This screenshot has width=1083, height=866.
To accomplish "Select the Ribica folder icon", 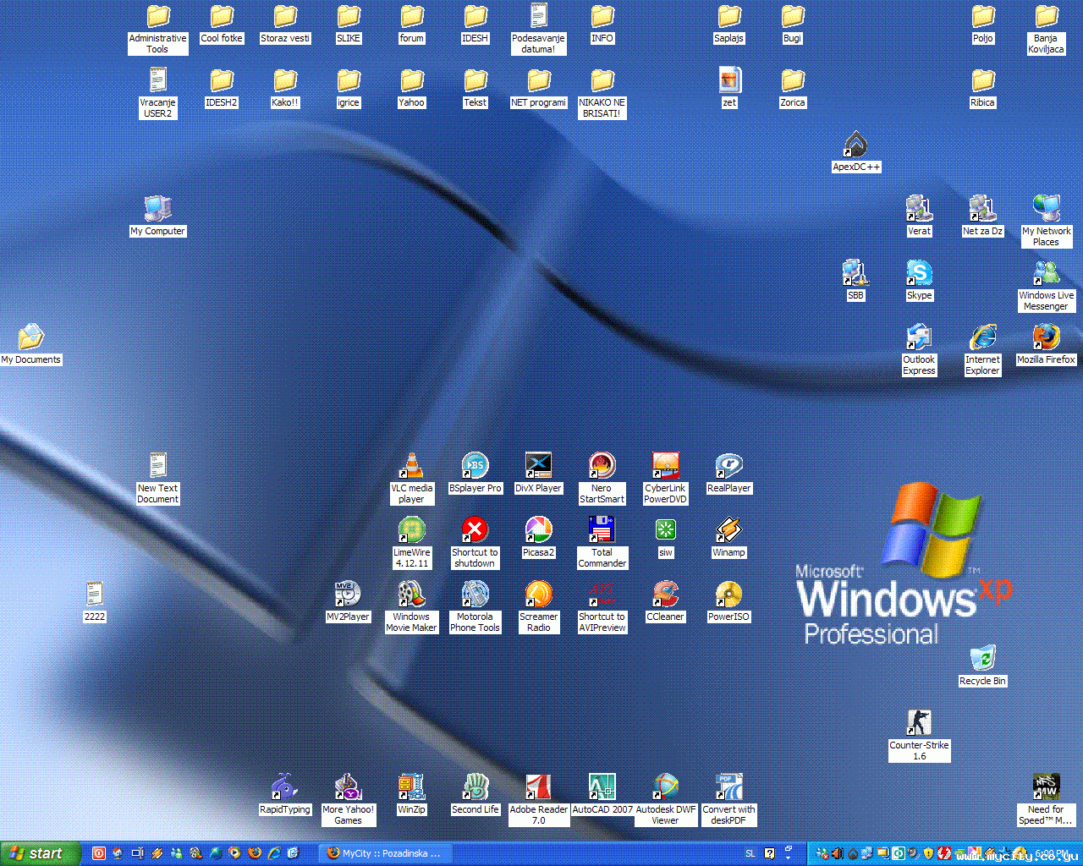I will 983,81.
